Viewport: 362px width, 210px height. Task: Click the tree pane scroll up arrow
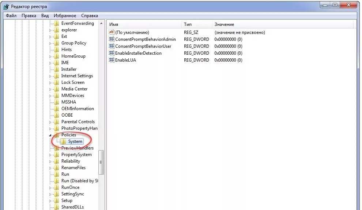(101, 23)
